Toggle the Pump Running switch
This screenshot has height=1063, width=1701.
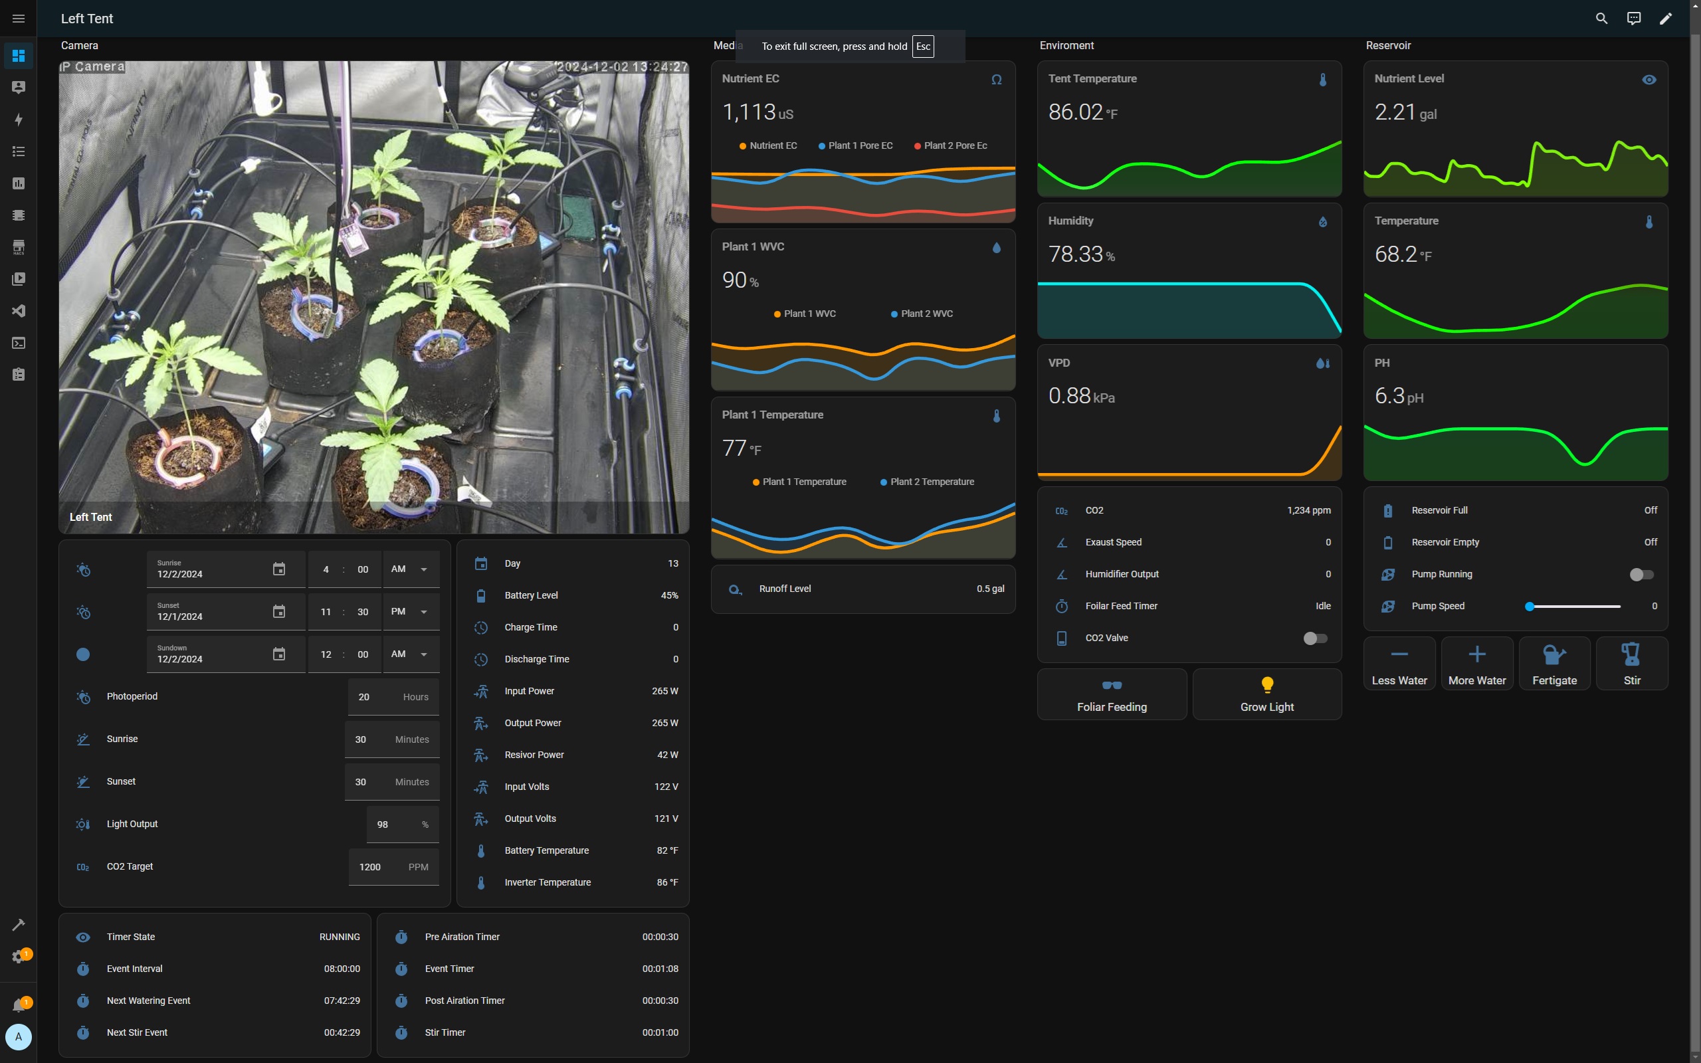(1641, 575)
